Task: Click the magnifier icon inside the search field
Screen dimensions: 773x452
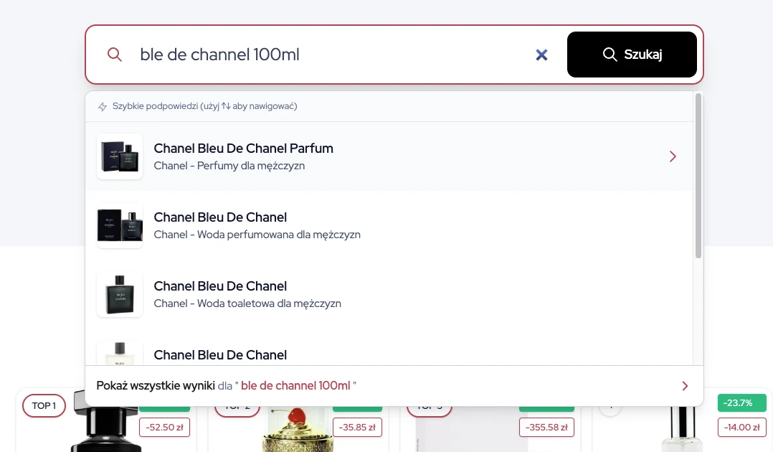Action: 115,55
